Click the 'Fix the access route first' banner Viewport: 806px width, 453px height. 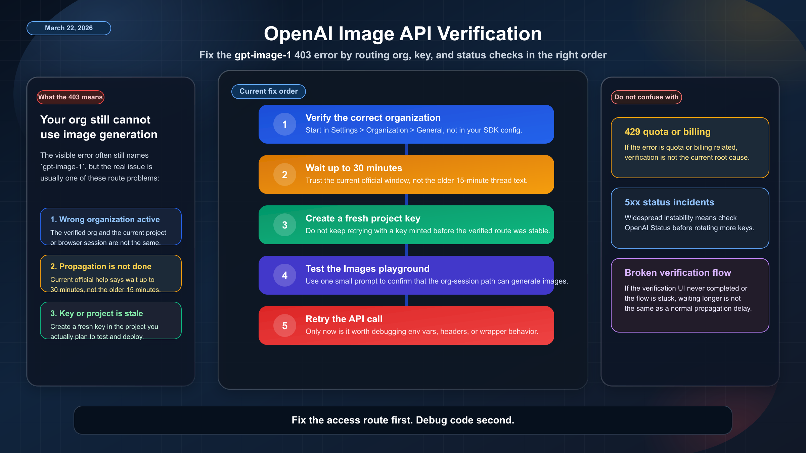click(403, 420)
